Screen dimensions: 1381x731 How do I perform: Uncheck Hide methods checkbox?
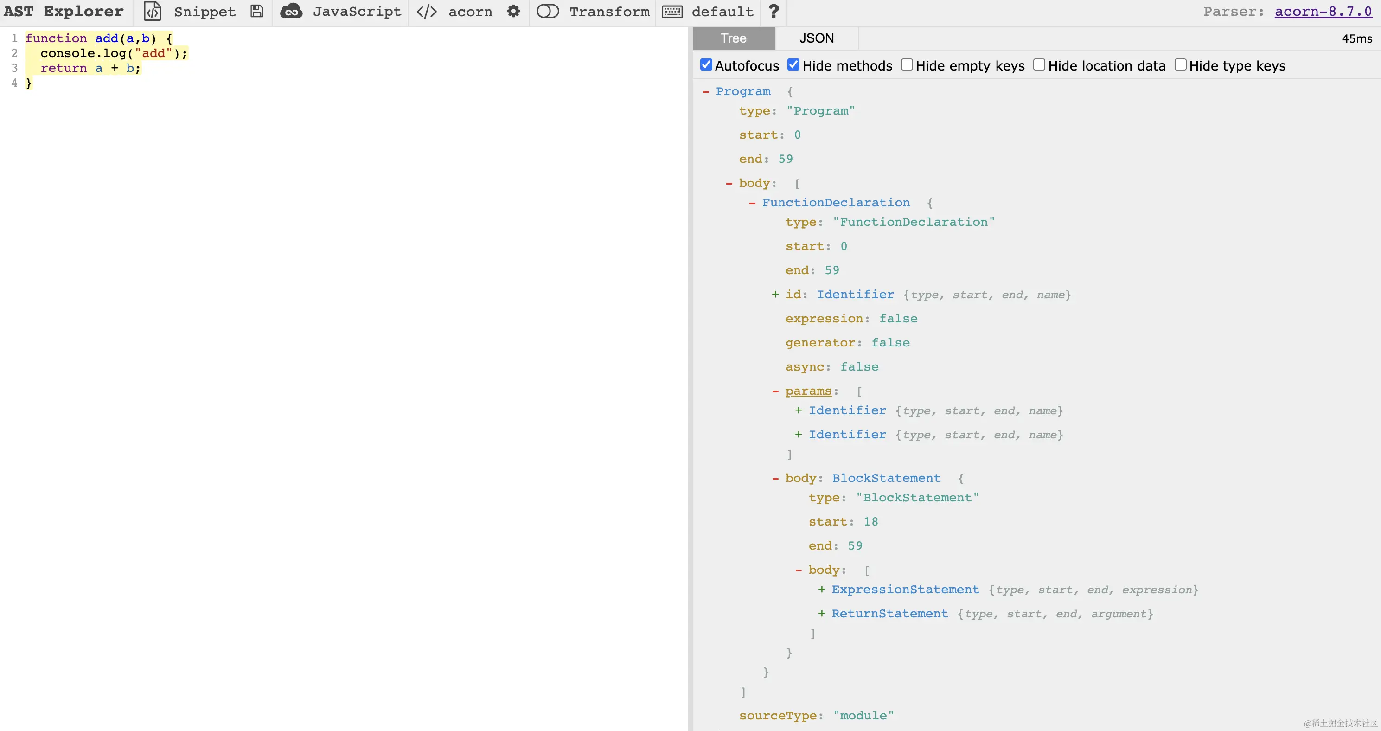tap(793, 65)
